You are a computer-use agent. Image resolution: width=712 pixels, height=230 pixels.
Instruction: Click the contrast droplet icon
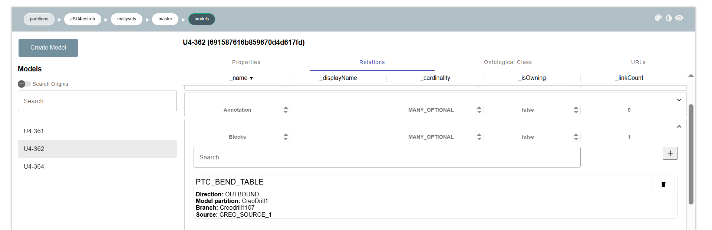pyautogui.click(x=669, y=18)
